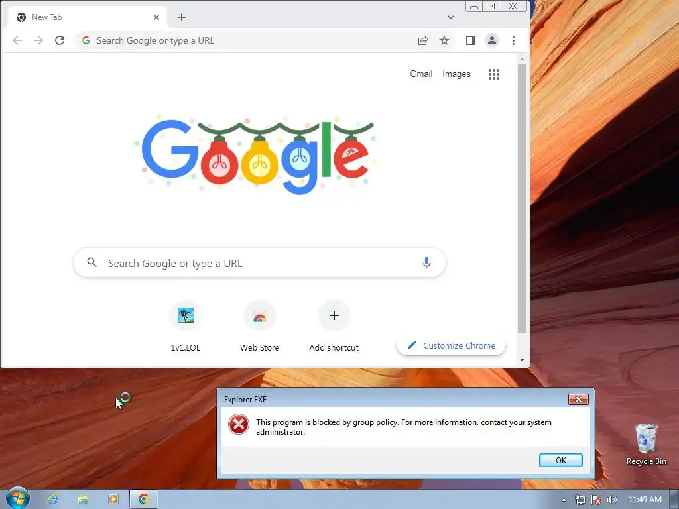This screenshot has height=509, width=679.
Task: Share this page icon in address bar
Action: pos(423,40)
